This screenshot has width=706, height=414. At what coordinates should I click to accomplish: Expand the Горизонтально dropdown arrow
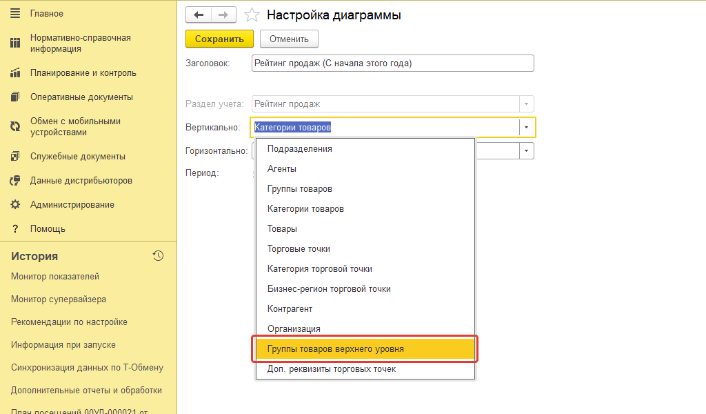(x=526, y=150)
